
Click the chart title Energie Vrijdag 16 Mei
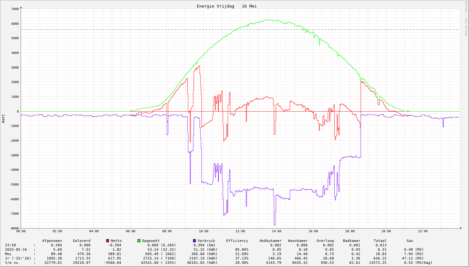[227, 6]
